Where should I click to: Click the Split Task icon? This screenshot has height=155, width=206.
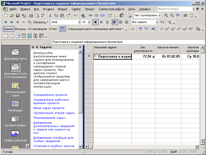click(102, 16)
